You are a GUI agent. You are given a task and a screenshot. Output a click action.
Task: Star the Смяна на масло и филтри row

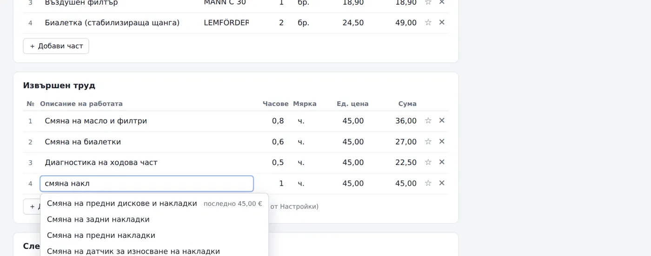(428, 121)
